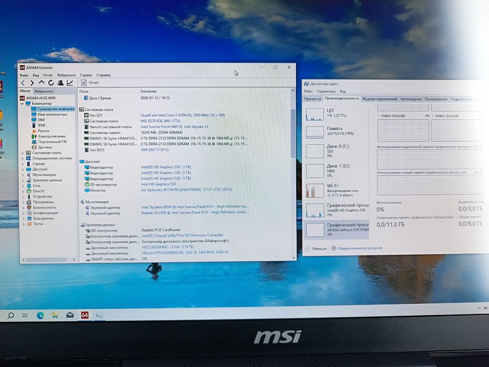
Task: Expand the Сервер tree node
Action: tap(23, 164)
